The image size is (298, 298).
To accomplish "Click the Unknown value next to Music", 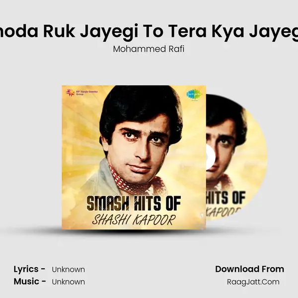I will tap(69, 282).
